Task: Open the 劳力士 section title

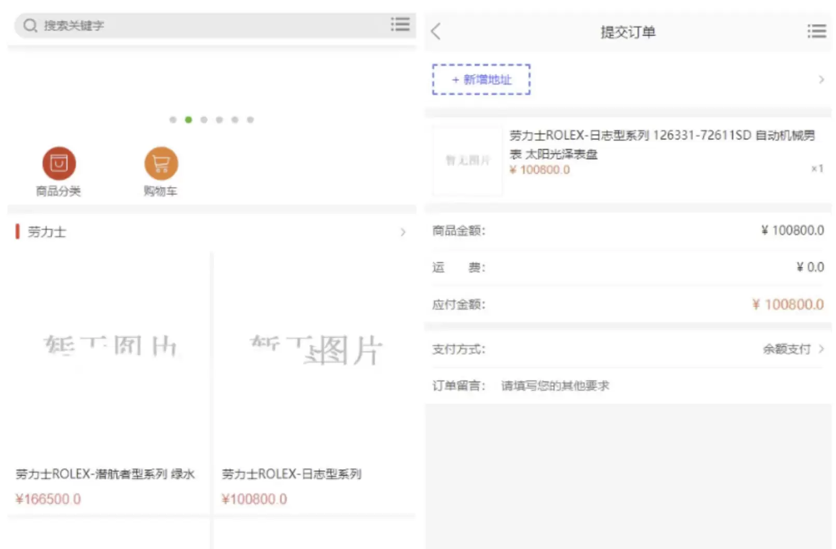Action: click(x=47, y=232)
